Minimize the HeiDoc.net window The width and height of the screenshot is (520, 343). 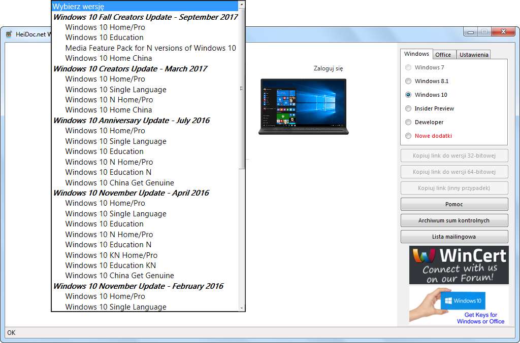pyautogui.click(x=470, y=32)
